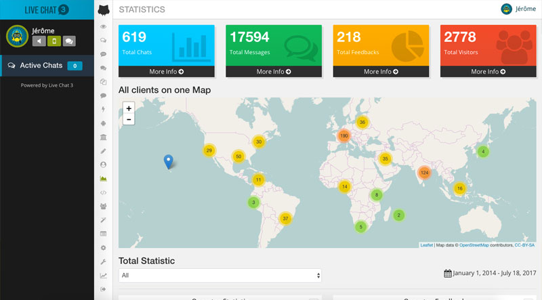Open Jérôme user menu at top right

tap(518, 9)
